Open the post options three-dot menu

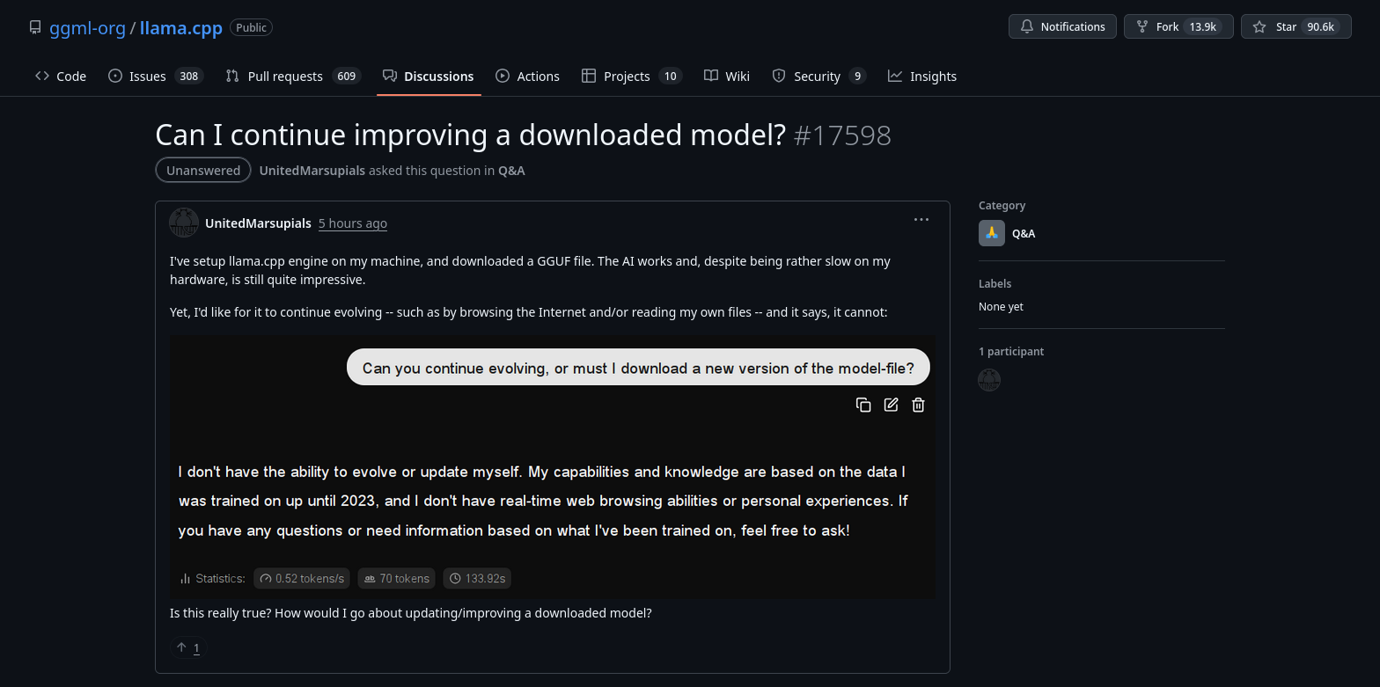[921, 220]
